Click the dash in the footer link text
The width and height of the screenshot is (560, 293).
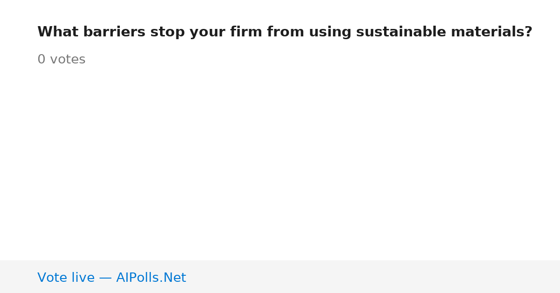[x=105, y=278]
